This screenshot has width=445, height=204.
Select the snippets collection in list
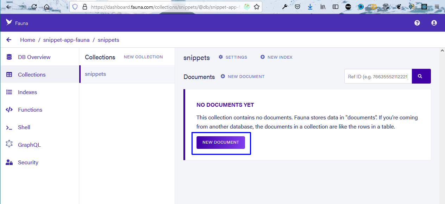[127, 74]
